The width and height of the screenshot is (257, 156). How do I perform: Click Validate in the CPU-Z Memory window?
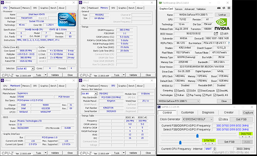click(x=133, y=75)
